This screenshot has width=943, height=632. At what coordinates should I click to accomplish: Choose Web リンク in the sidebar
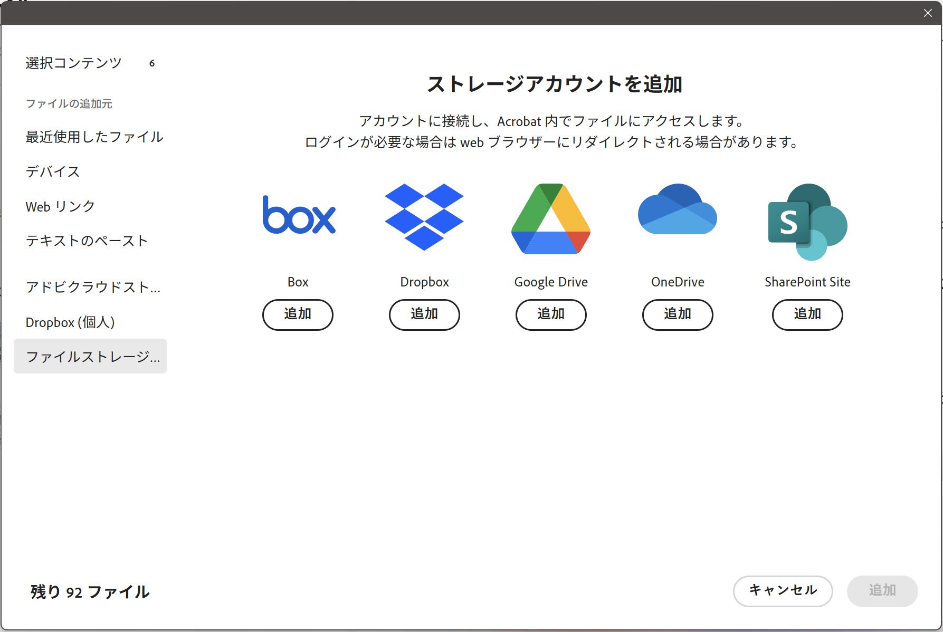pyautogui.click(x=60, y=207)
